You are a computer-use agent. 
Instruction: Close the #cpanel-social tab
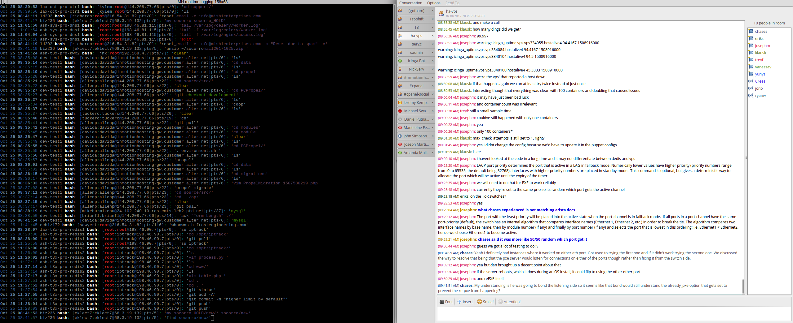click(432, 94)
